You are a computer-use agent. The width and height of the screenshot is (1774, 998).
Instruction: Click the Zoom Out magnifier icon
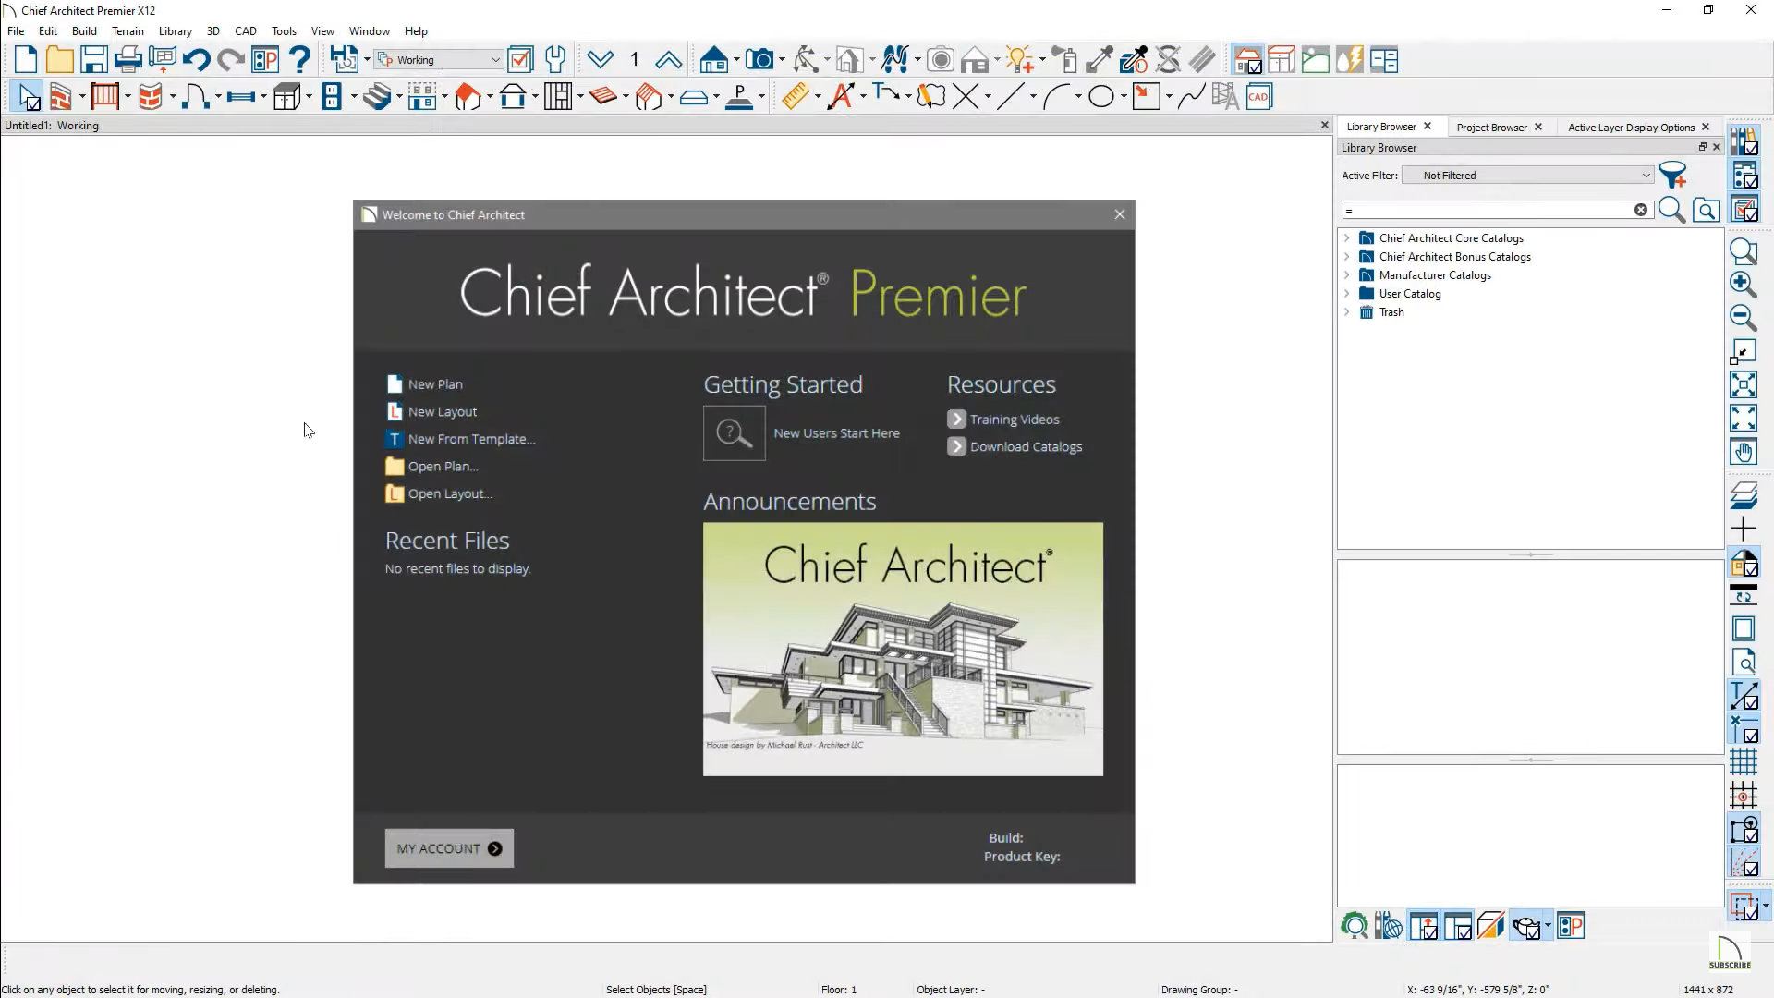(x=1744, y=318)
